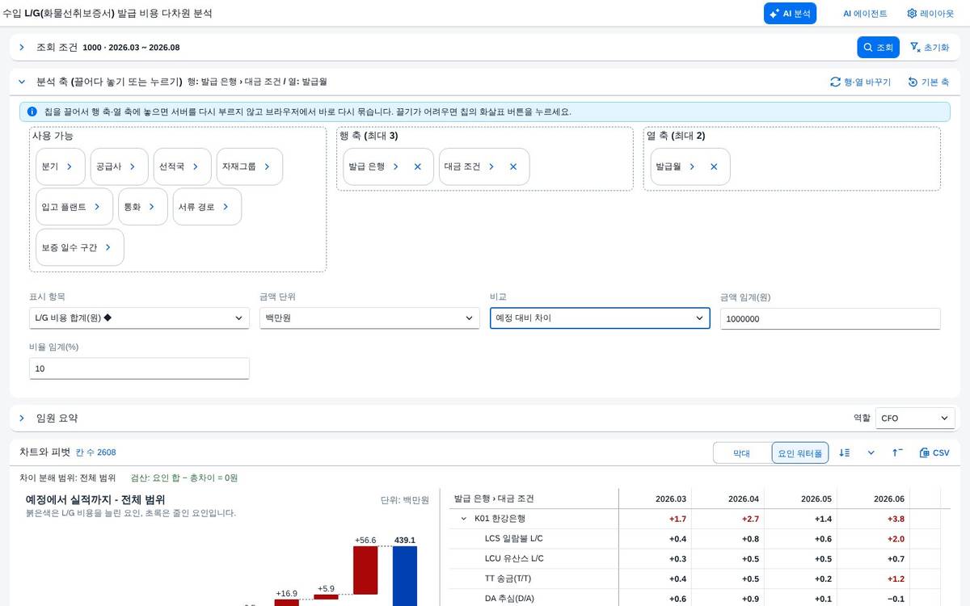Click the arrow on the 자재그룹 chip
Image resolution: width=970 pixels, height=606 pixels.
[x=267, y=166]
